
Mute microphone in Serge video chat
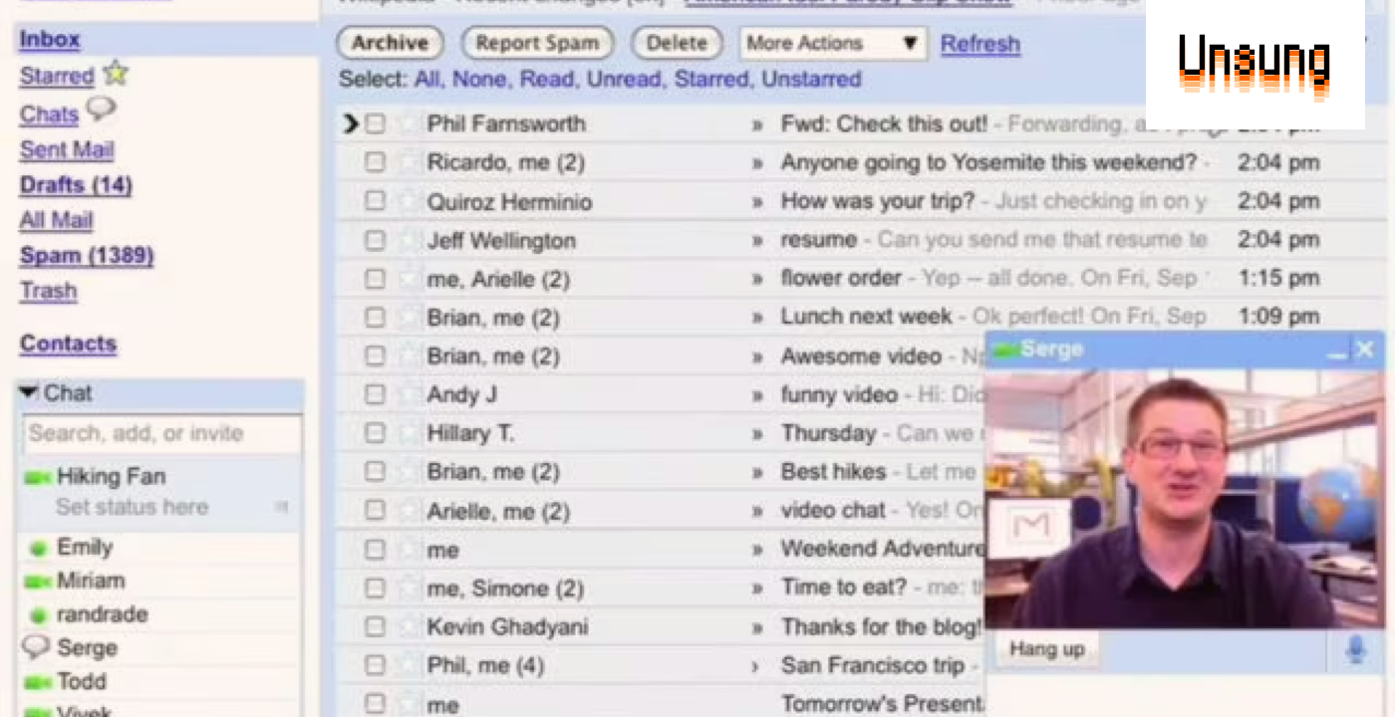pyautogui.click(x=1355, y=650)
